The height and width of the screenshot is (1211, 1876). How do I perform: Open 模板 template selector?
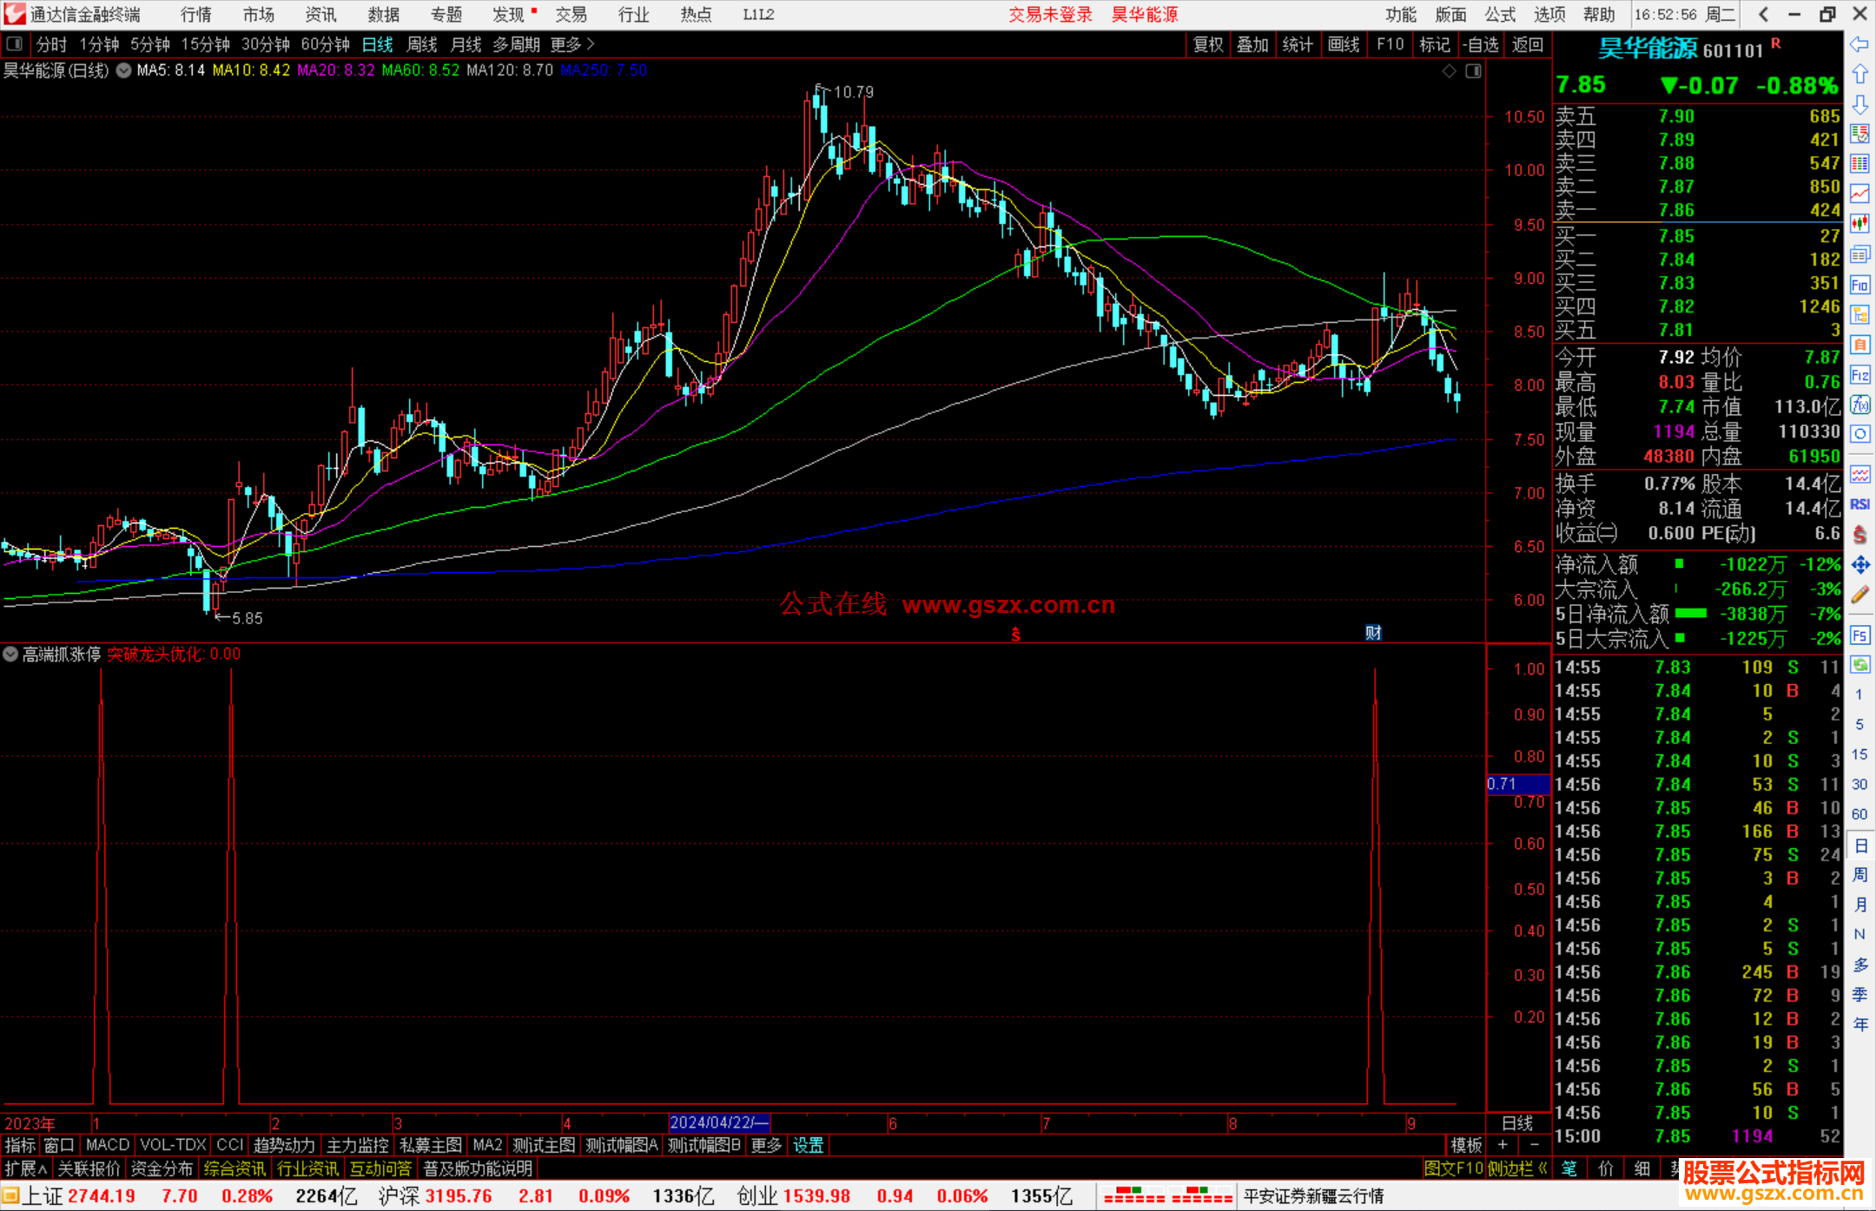coord(1466,1145)
